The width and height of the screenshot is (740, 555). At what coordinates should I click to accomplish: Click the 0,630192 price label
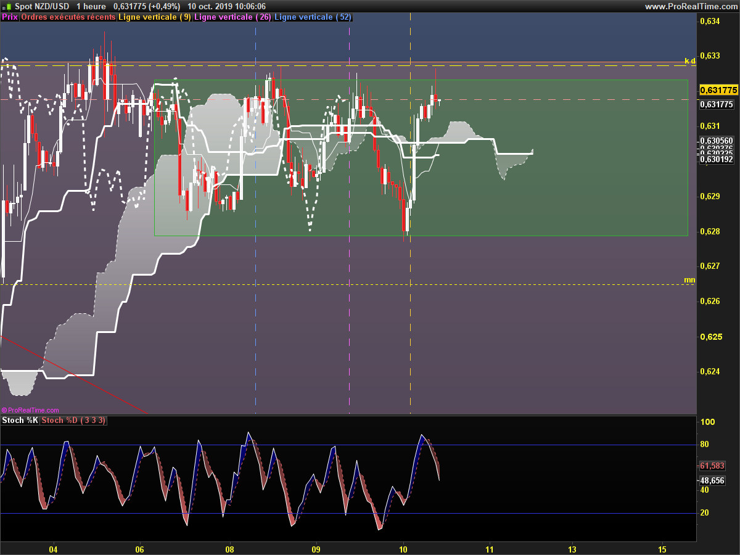[716, 159]
